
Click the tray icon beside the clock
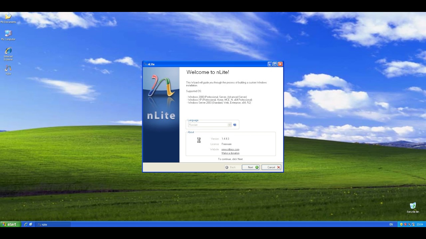click(413, 224)
